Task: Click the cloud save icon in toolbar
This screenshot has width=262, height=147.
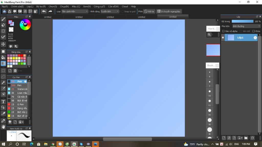Action: click(x=4, y=11)
